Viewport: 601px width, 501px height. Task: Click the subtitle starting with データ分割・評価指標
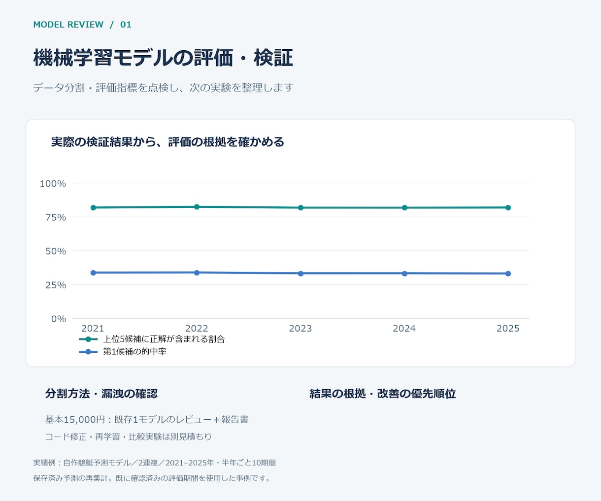pos(163,88)
